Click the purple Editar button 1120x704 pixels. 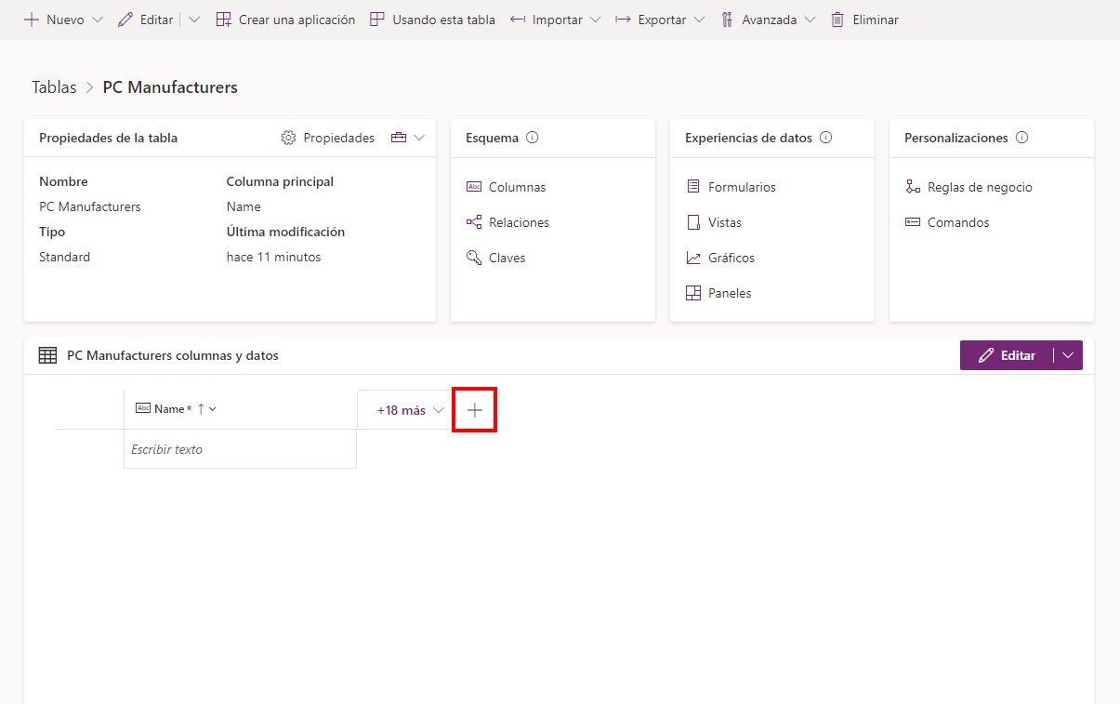pos(1011,354)
